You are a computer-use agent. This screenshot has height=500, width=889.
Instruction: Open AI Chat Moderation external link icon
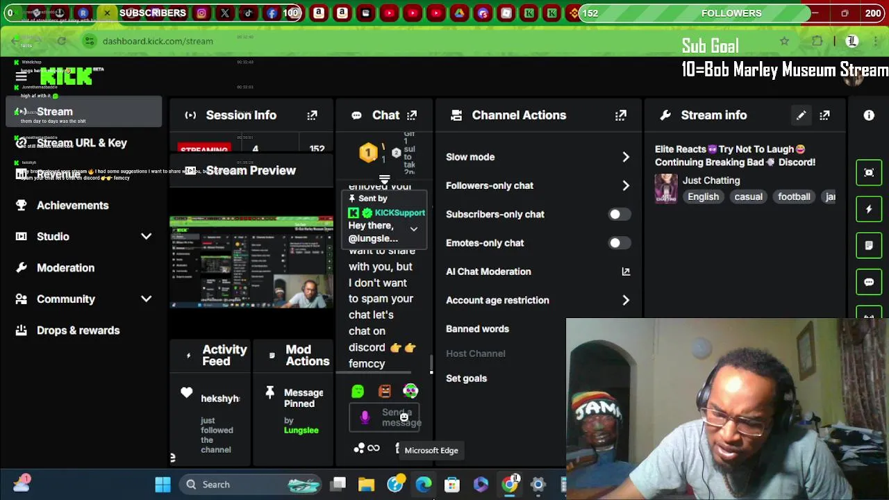pyautogui.click(x=626, y=272)
